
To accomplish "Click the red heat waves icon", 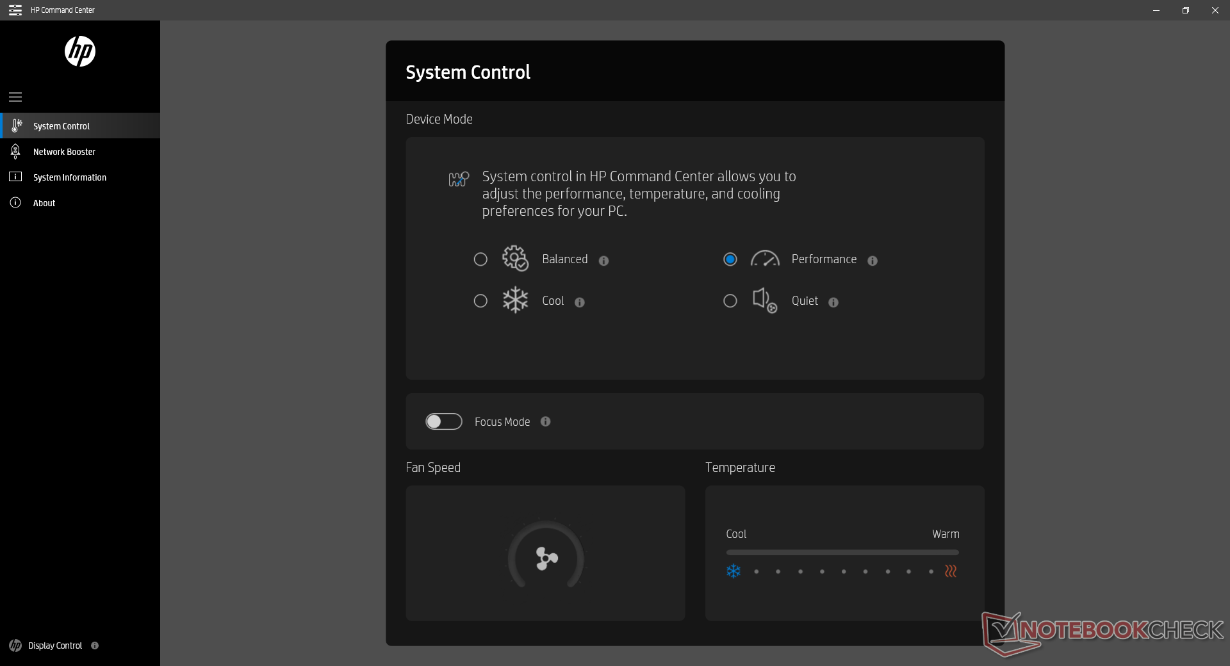I will (951, 571).
